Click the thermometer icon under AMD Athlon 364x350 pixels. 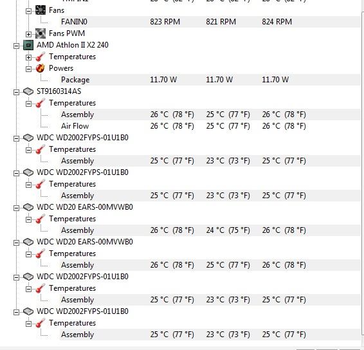coord(40,57)
